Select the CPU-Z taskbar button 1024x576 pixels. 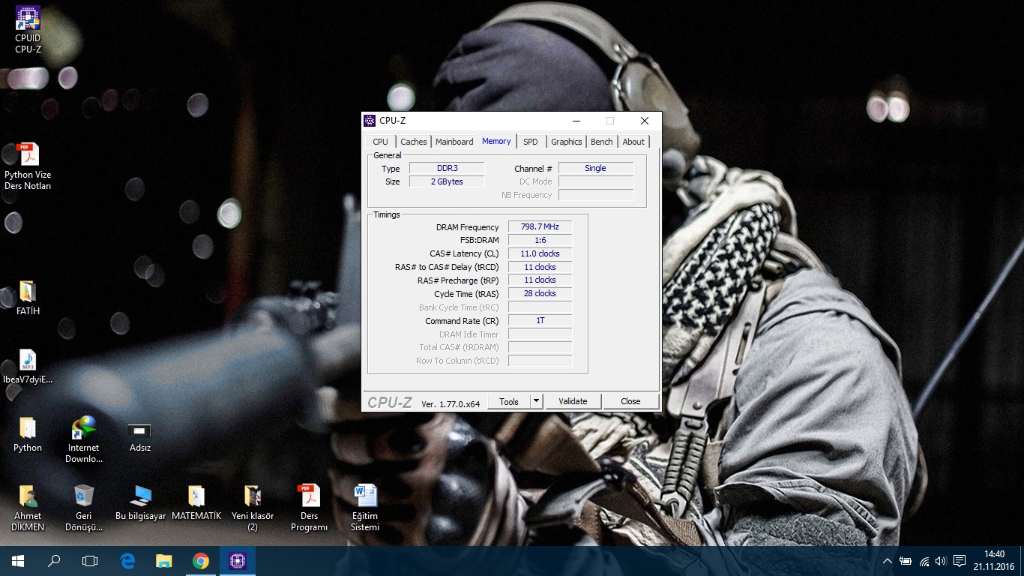coord(238,561)
